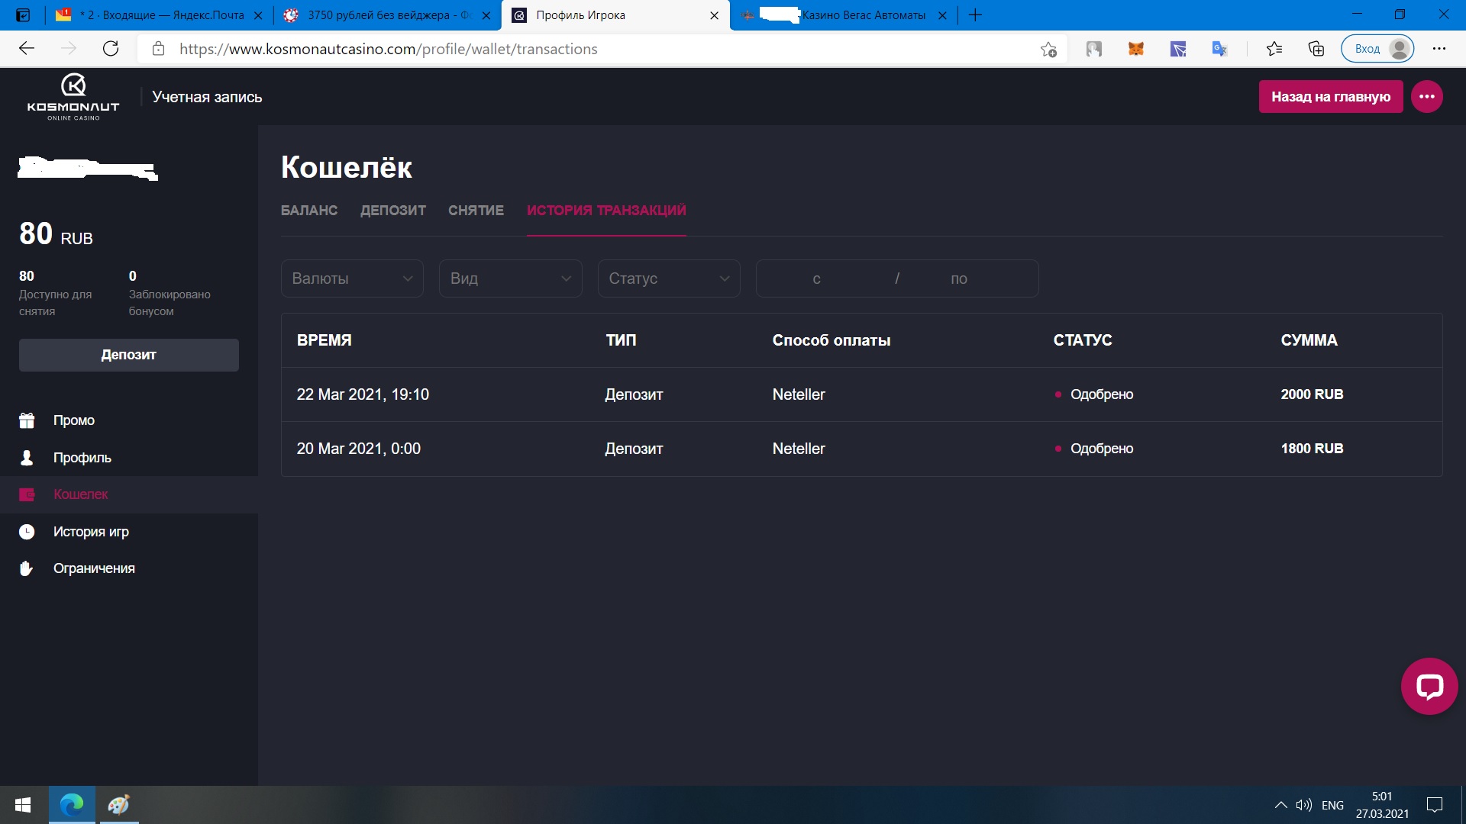View site lock information icon
The height and width of the screenshot is (824, 1466).
(158, 49)
